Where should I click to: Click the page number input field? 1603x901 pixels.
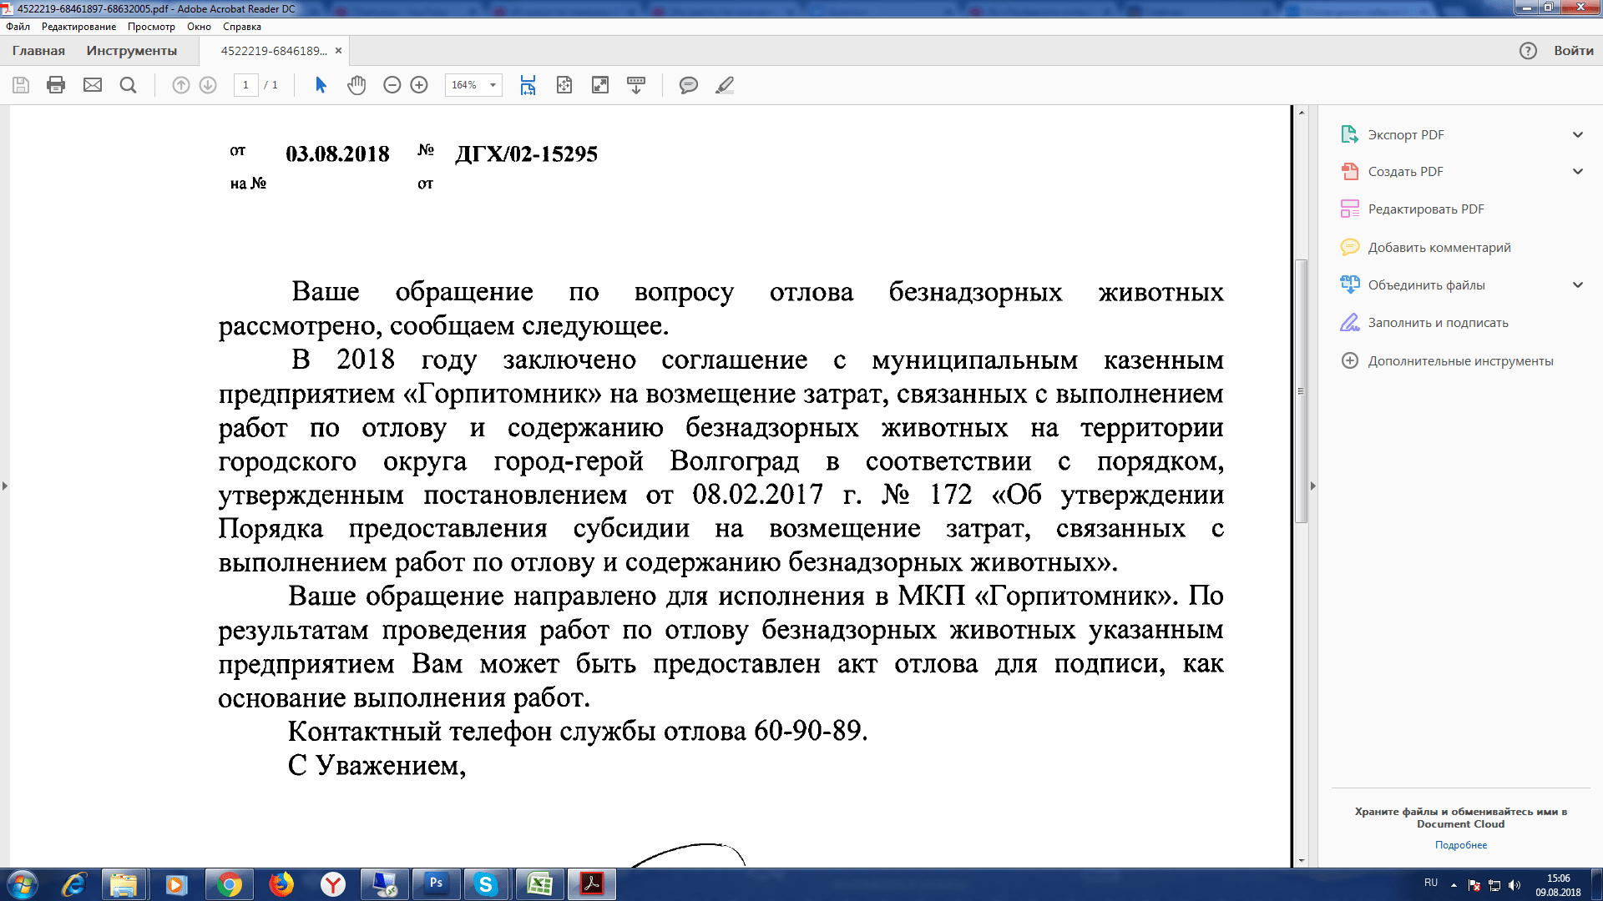(x=245, y=85)
